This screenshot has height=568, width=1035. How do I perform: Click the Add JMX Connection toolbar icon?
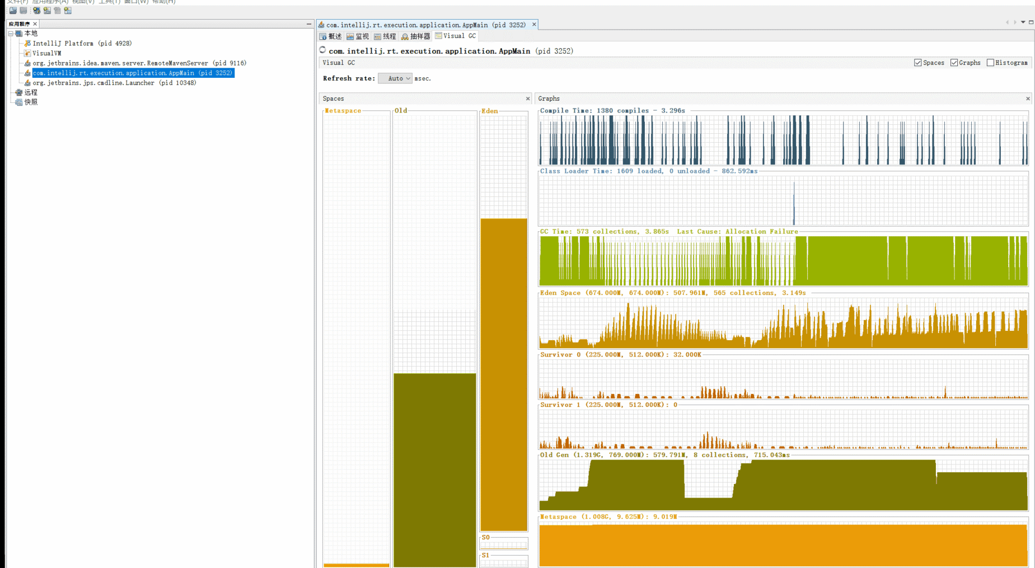coord(47,11)
